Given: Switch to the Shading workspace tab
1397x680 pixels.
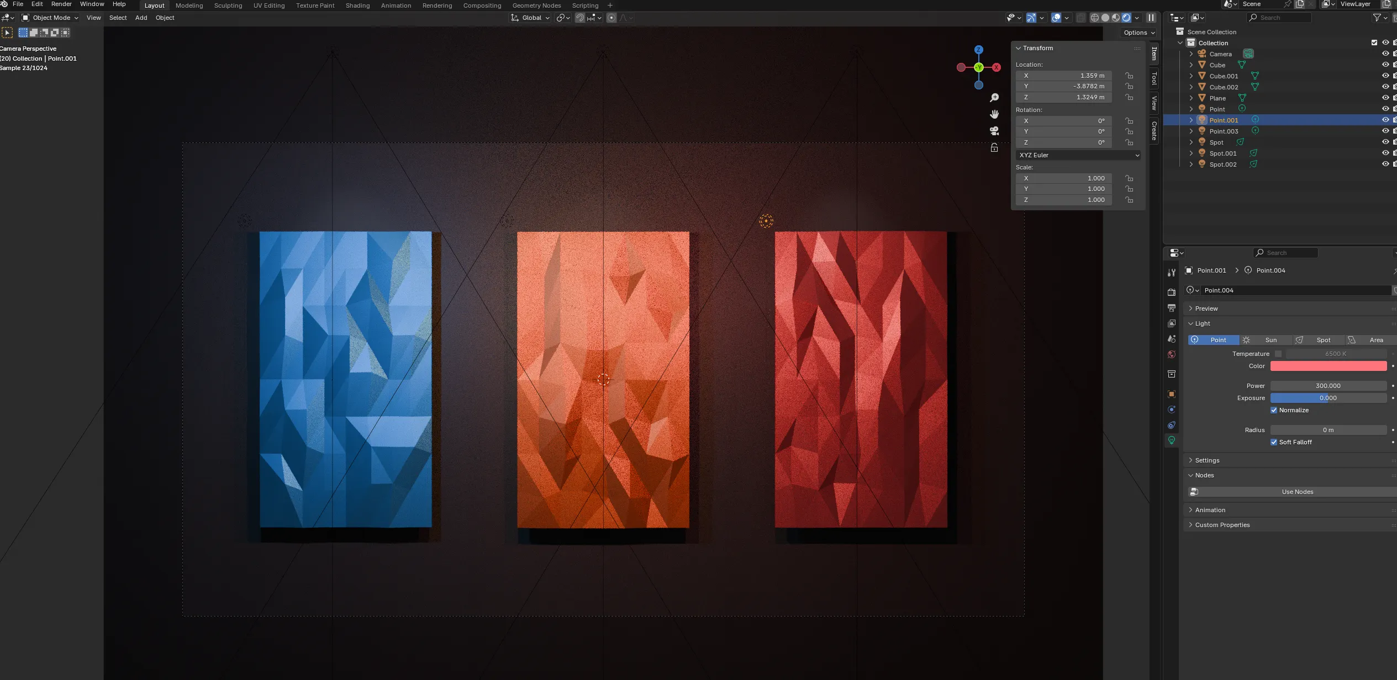Looking at the screenshot, I should (x=357, y=6).
